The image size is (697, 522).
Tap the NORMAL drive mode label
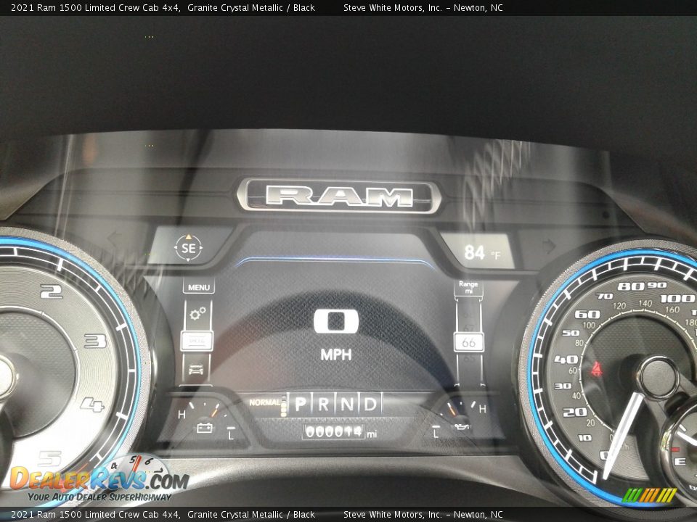264,402
